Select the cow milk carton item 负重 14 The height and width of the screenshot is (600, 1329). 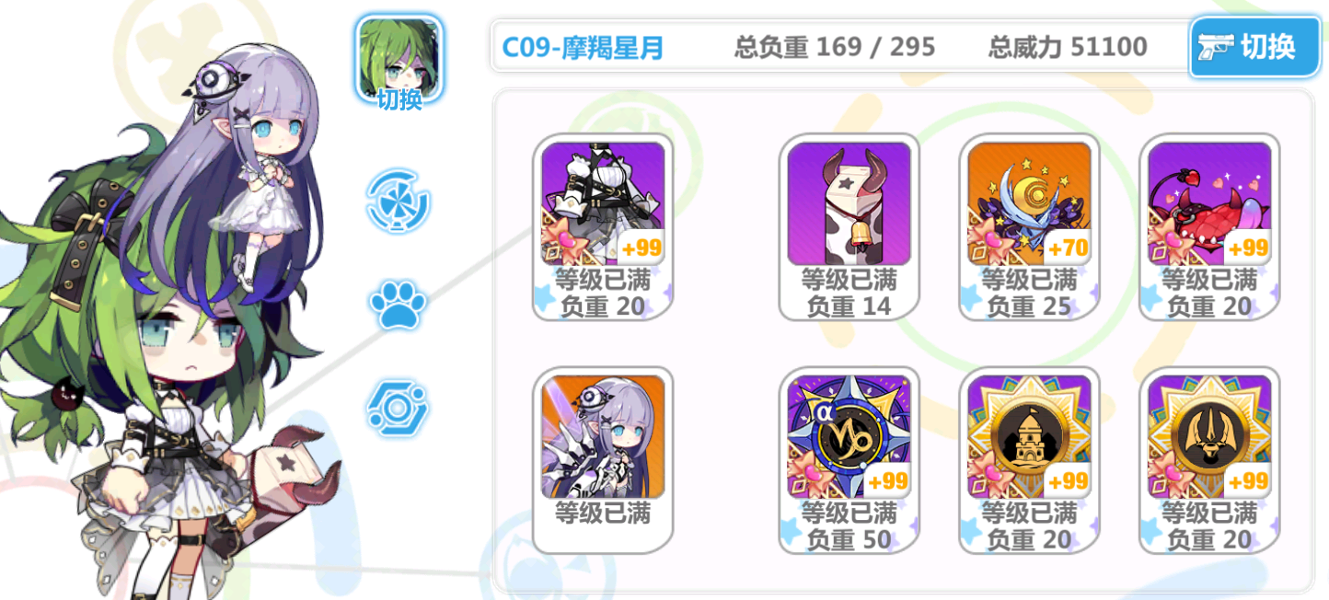tap(849, 227)
